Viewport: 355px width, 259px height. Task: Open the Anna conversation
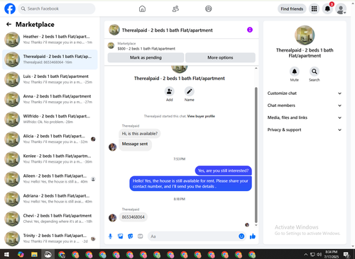(50, 99)
